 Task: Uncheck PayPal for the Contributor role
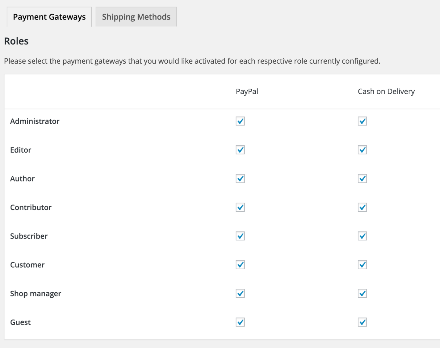click(240, 207)
